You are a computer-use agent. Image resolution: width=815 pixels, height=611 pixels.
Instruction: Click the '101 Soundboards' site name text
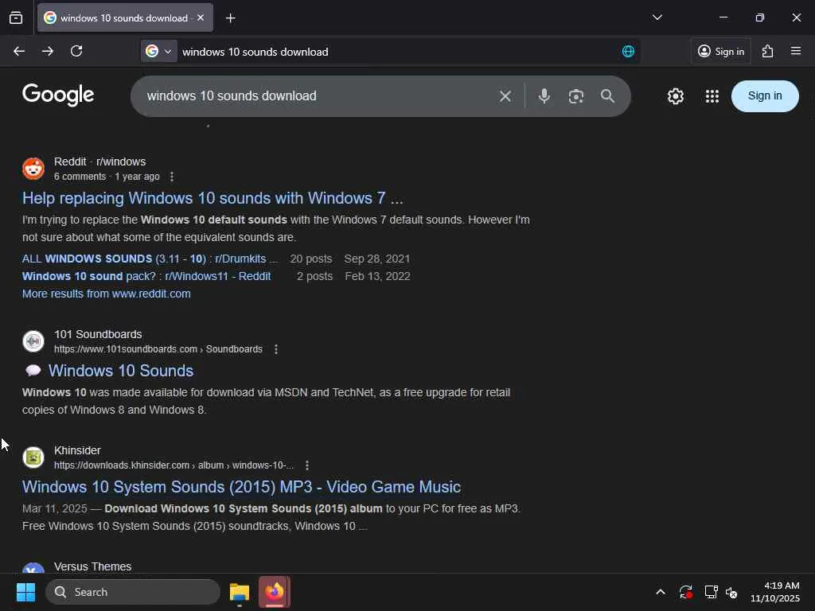98,334
